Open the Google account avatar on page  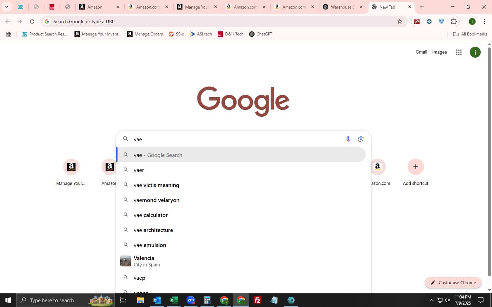click(x=475, y=52)
